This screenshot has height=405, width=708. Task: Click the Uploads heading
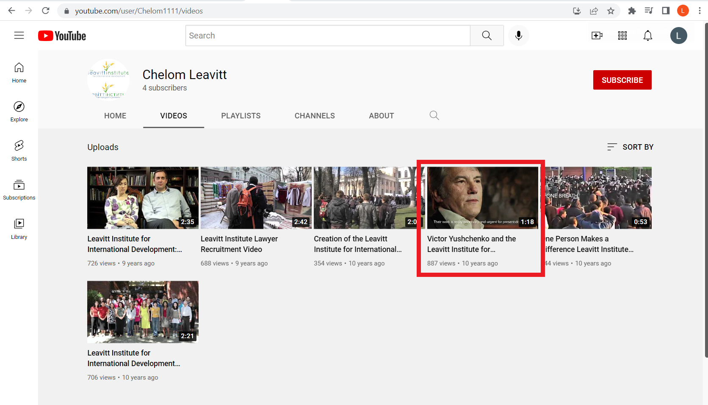click(x=103, y=147)
